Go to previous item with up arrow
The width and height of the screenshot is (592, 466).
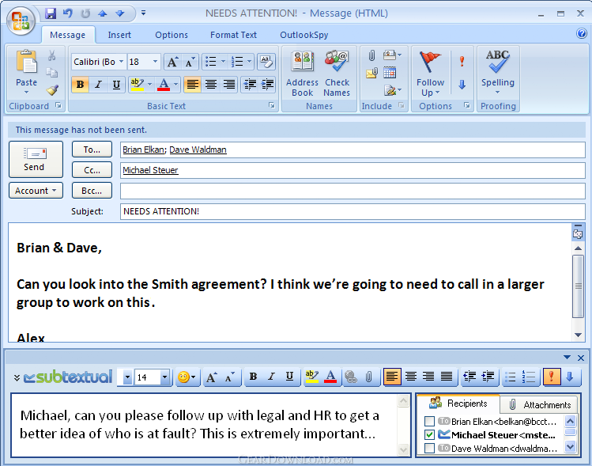[102, 13]
